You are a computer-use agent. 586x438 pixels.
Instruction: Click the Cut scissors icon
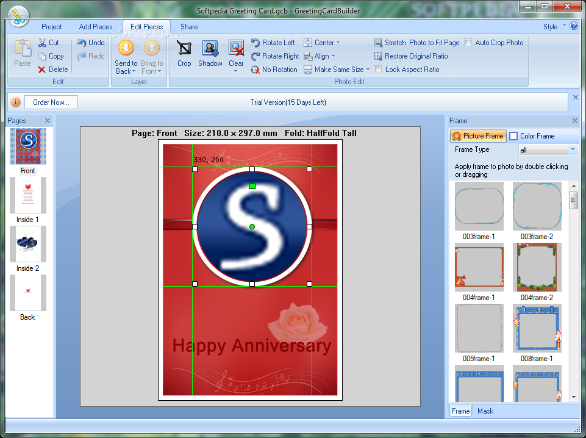pos(42,43)
